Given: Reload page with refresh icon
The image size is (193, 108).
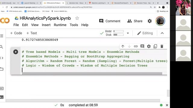Looking at the screenshot, I should tap(7, 7).
